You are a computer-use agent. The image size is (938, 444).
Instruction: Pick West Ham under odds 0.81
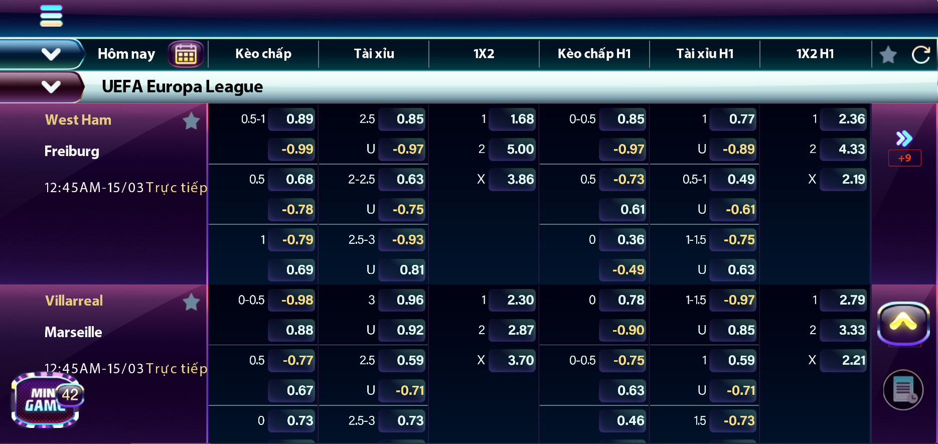402,269
